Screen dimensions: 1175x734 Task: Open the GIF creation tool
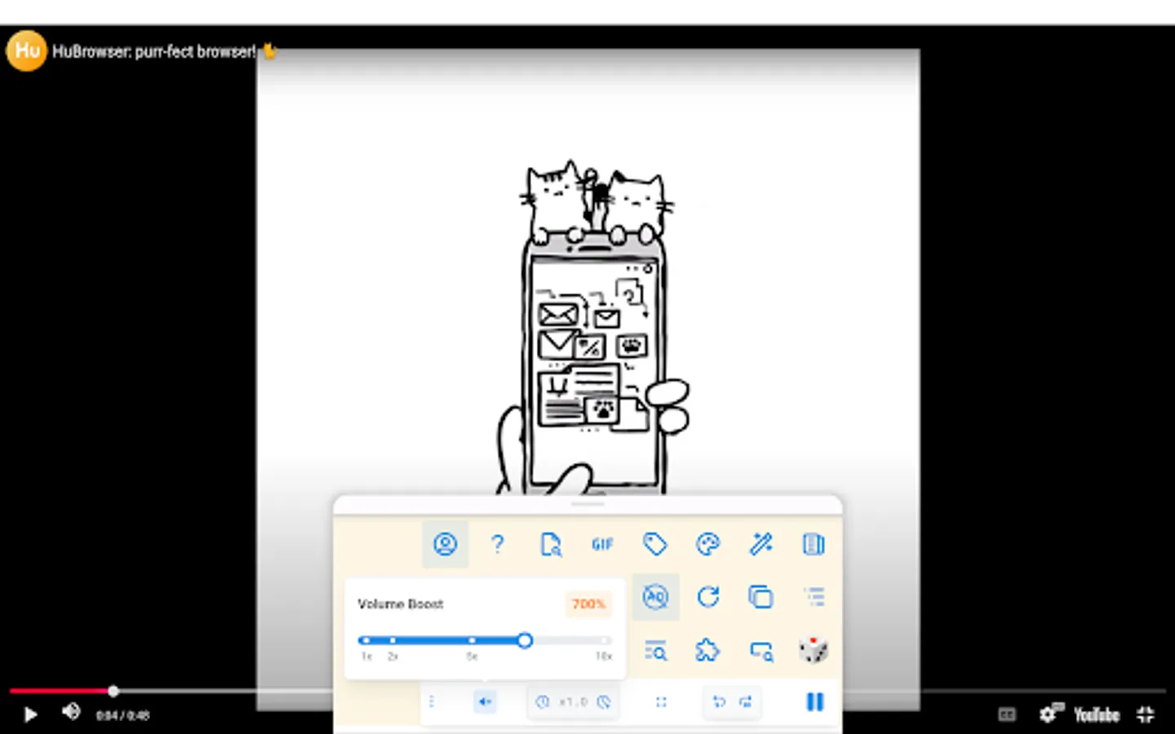click(602, 544)
